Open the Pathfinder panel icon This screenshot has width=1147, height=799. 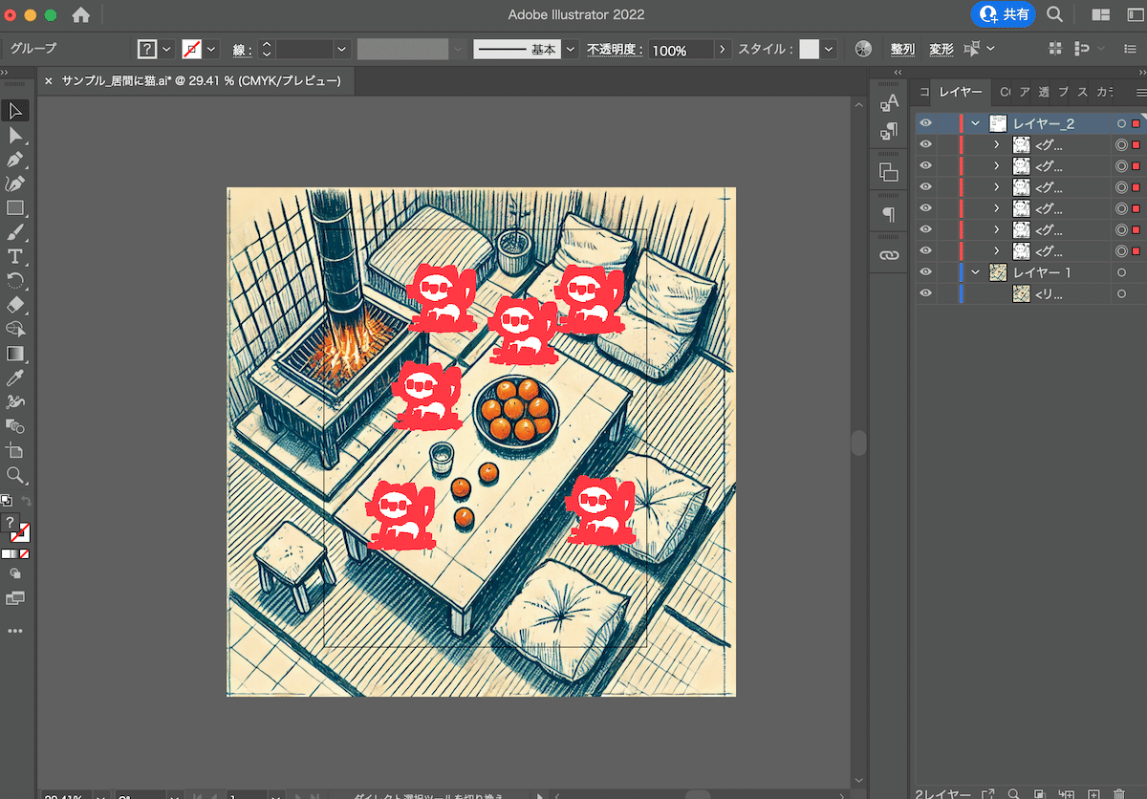[x=889, y=172]
